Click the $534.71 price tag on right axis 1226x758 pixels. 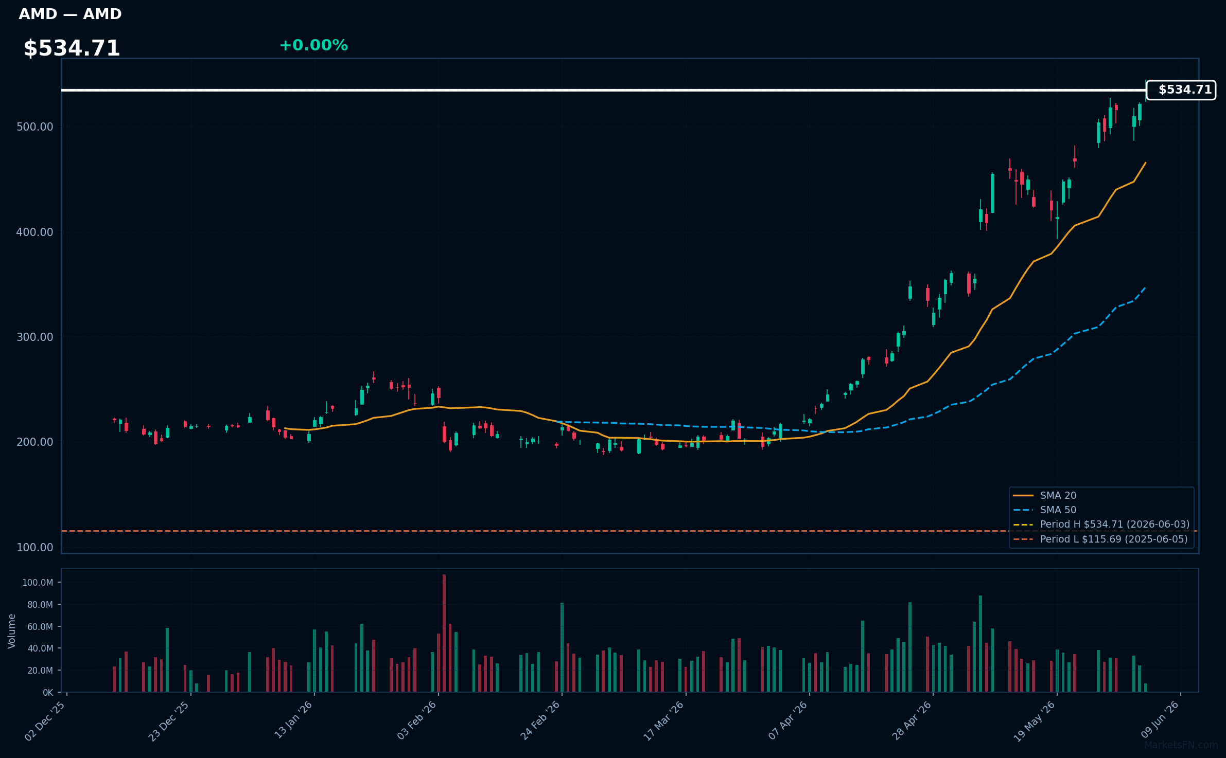(x=1181, y=90)
